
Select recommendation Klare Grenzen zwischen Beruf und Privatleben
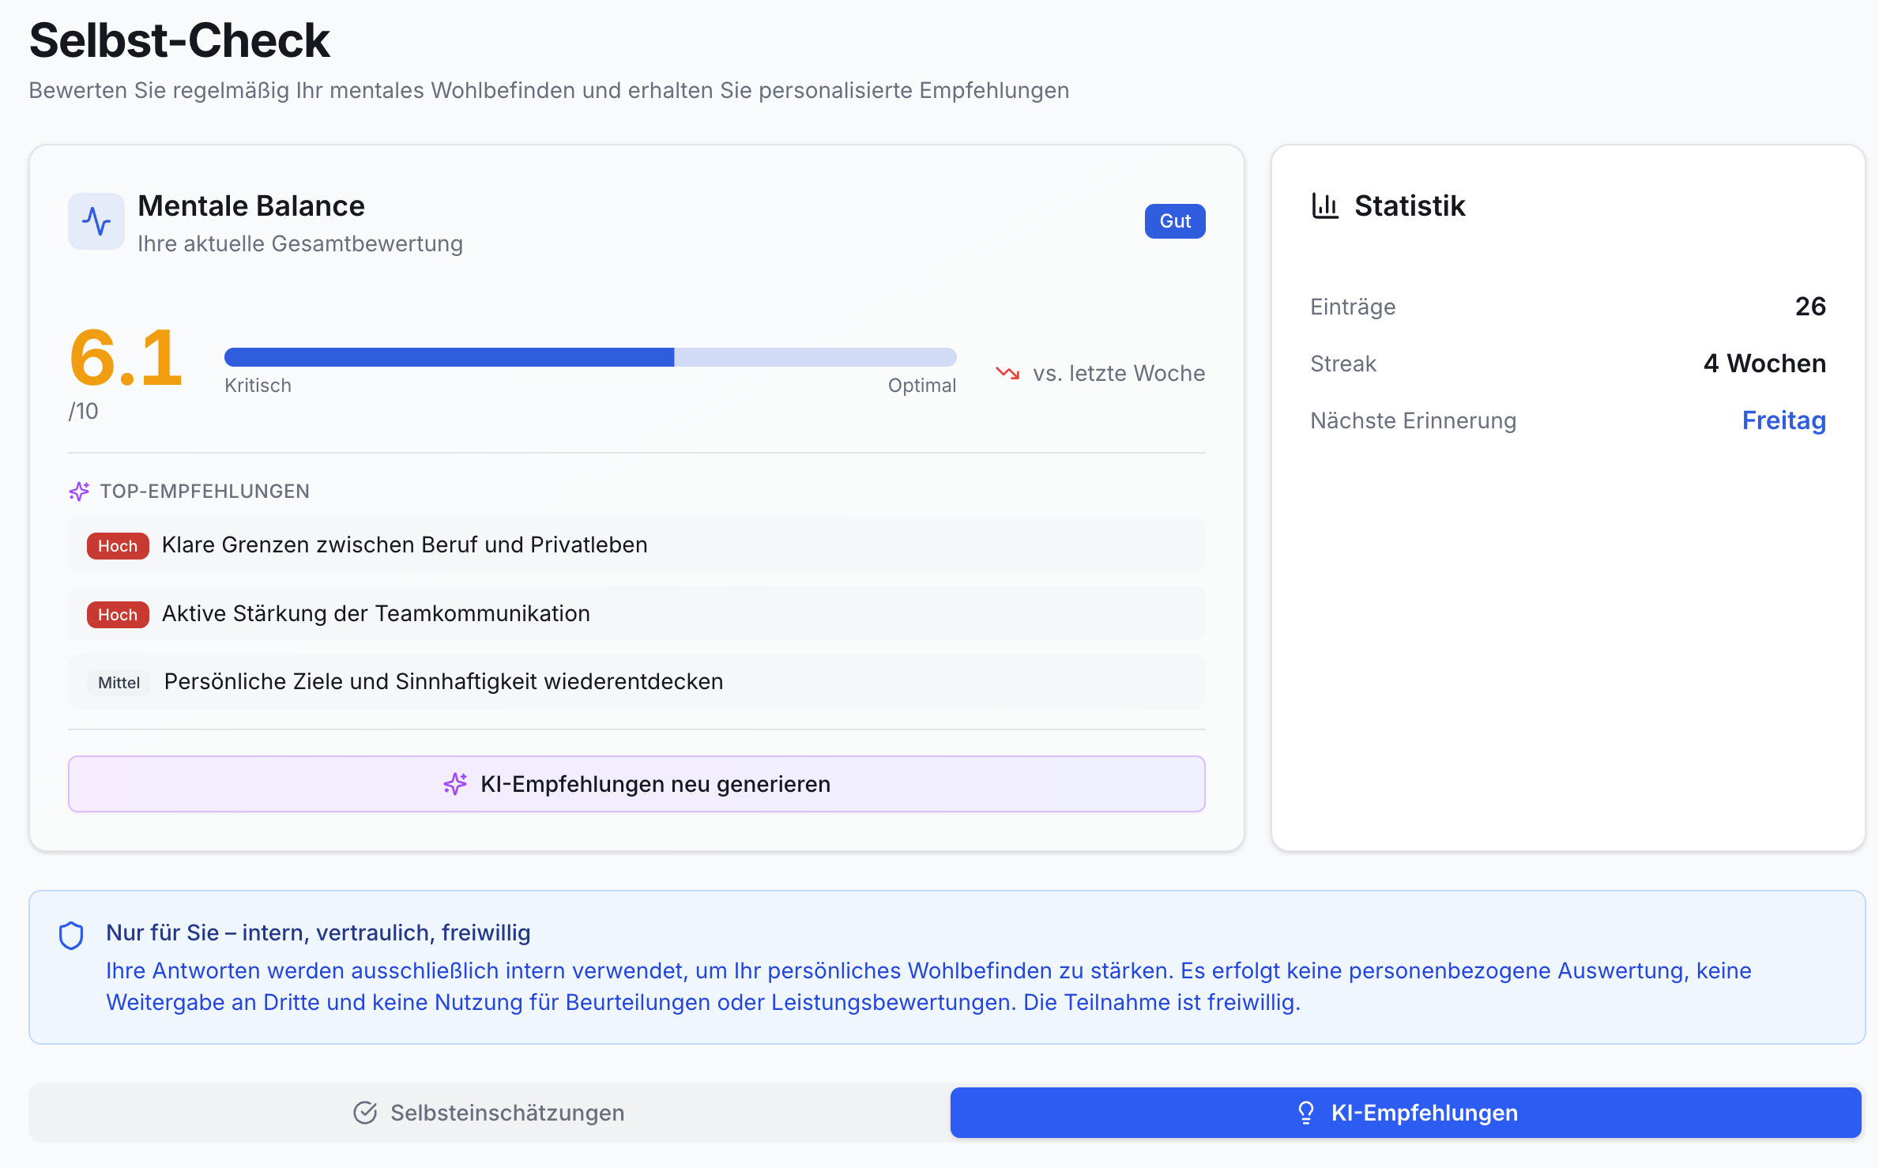[x=637, y=545]
